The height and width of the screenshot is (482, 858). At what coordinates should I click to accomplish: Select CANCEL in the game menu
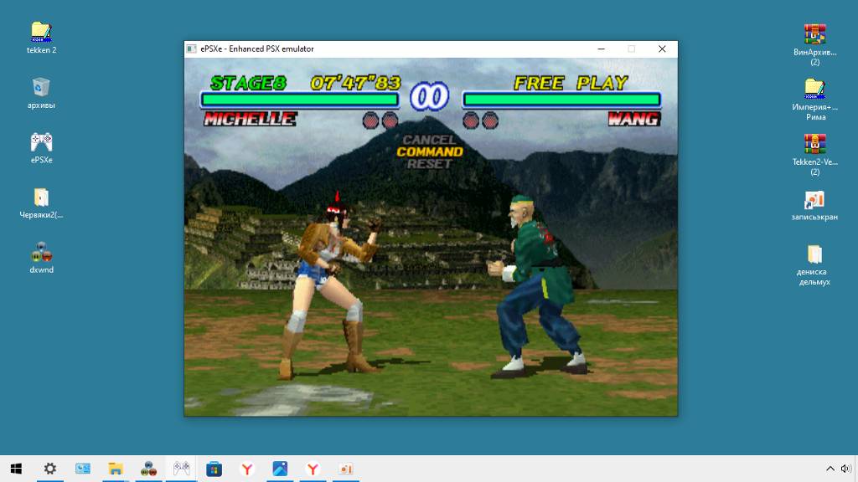coord(430,140)
